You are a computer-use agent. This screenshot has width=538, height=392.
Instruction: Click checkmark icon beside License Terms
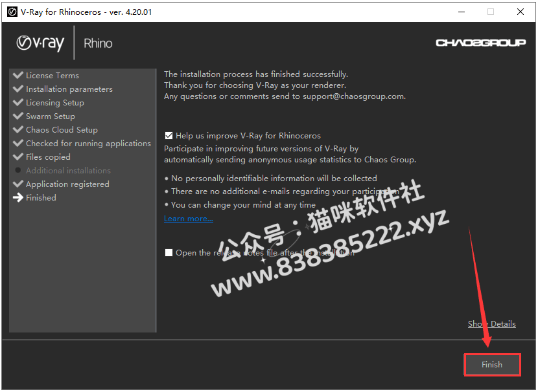(18, 75)
